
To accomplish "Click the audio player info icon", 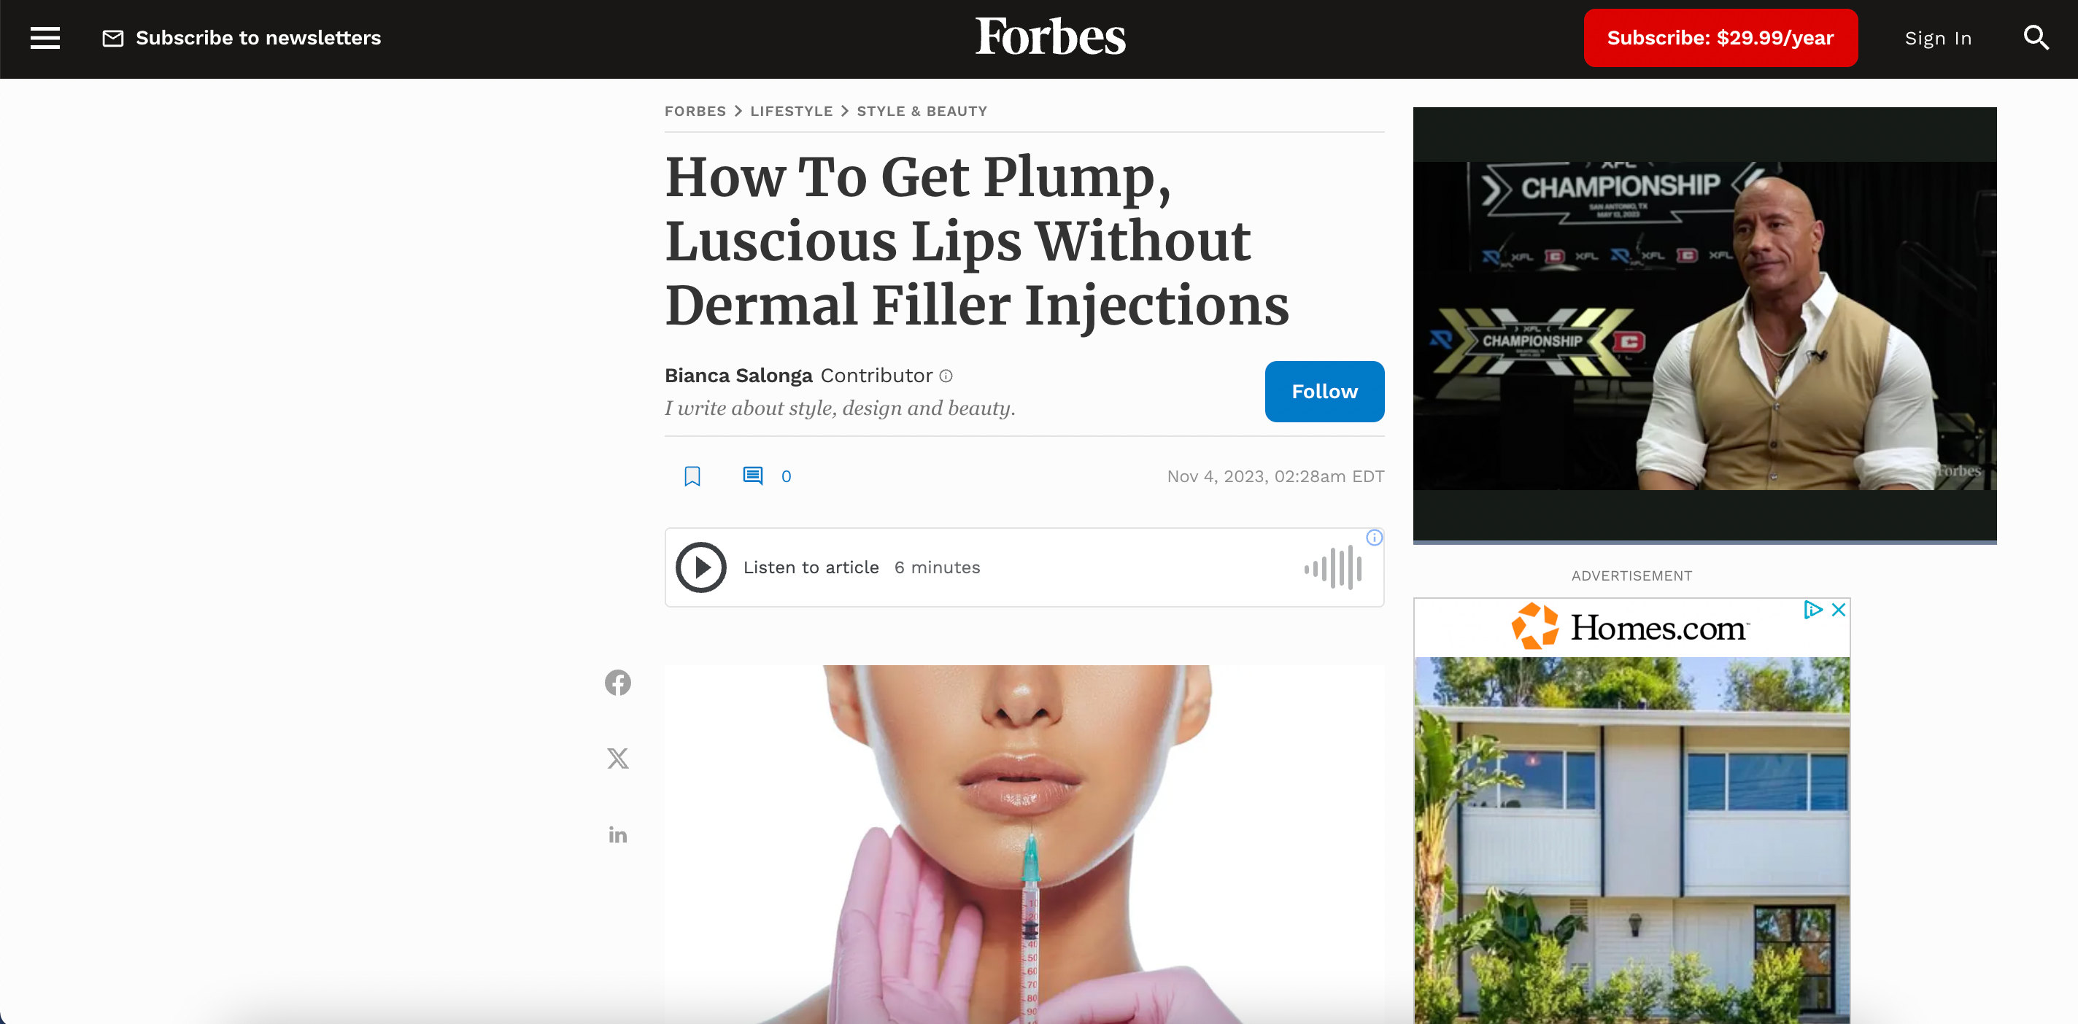I will click(1375, 538).
